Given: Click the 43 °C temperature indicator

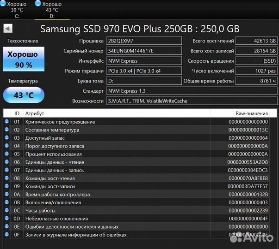Looking at the screenshot, I should coord(24,95).
